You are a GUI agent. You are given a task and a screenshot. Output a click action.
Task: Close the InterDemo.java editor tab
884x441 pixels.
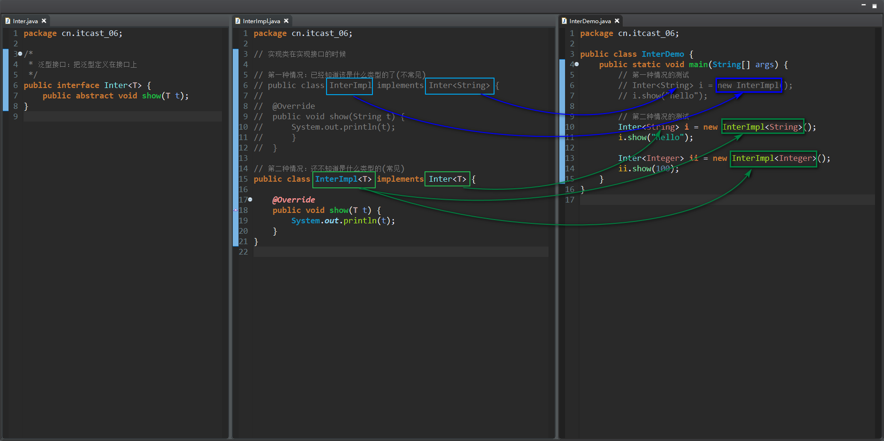click(617, 21)
